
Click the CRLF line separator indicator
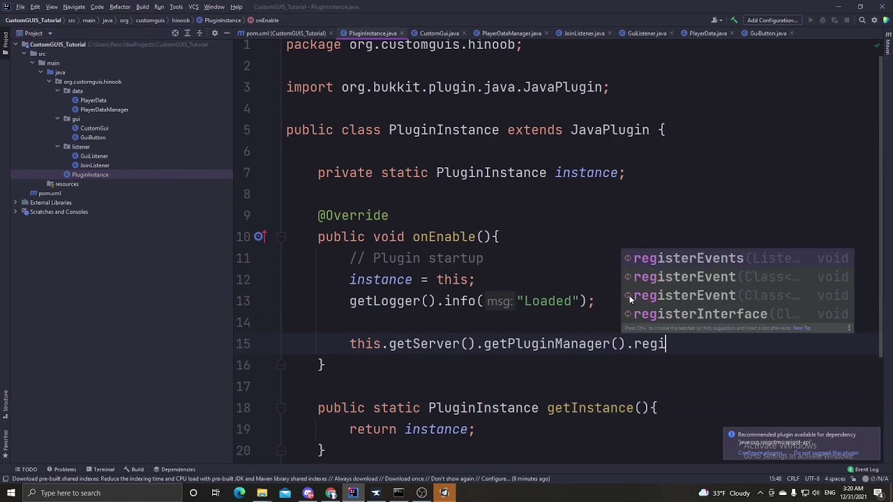click(793, 479)
